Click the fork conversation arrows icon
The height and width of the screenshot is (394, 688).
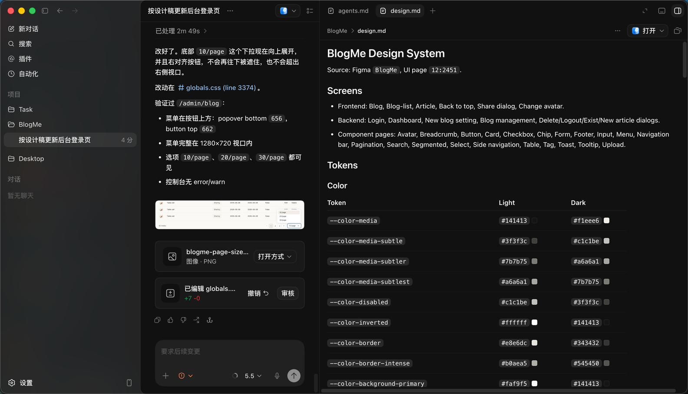pos(196,320)
